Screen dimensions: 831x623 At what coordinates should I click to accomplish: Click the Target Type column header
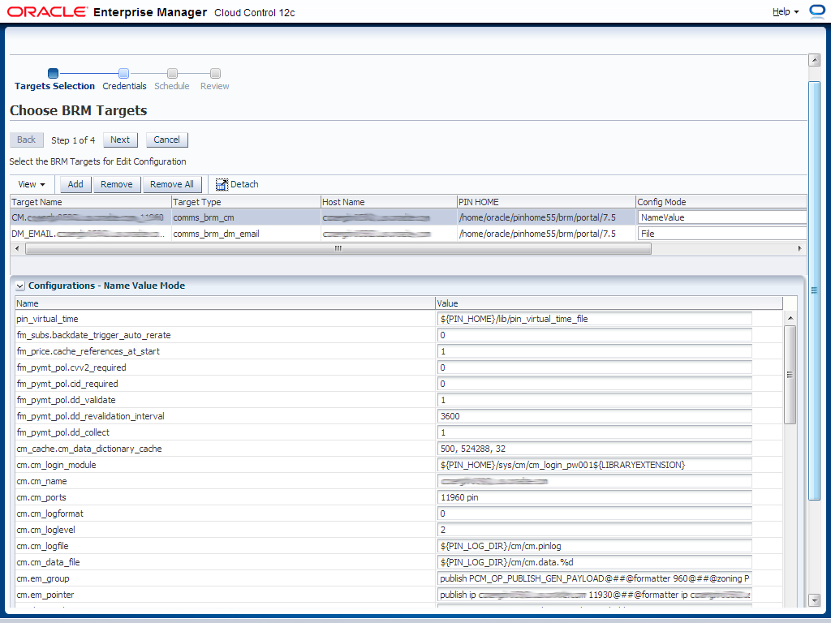(x=246, y=202)
